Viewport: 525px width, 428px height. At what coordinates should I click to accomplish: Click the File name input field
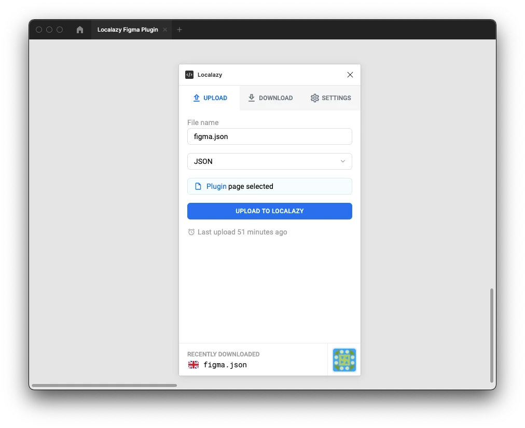(x=269, y=136)
